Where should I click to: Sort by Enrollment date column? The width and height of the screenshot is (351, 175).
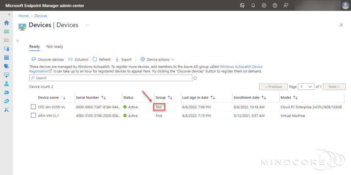pyautogui.click(x=249, y=98)
